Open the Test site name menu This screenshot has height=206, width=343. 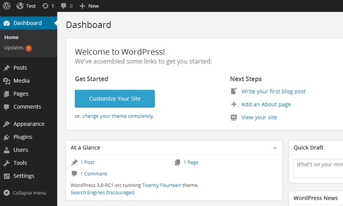[31, 6]
